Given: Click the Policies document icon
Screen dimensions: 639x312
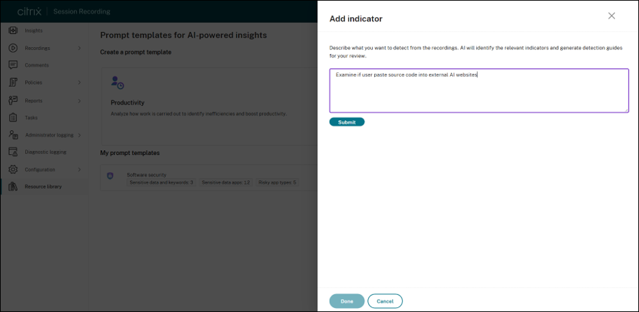Looking at the screenshot, I should 13,83.
